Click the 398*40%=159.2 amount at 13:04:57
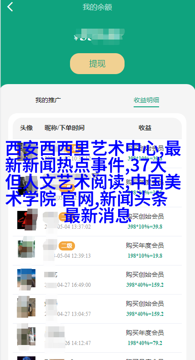The height and width of the screenshot is (360, 195). (x=145, y=314)
